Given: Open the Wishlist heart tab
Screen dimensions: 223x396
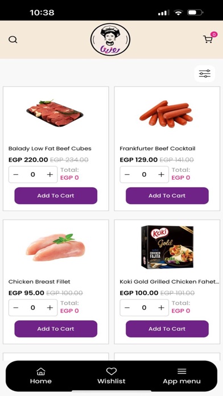Looking at the screenshot, I should 111,376.
